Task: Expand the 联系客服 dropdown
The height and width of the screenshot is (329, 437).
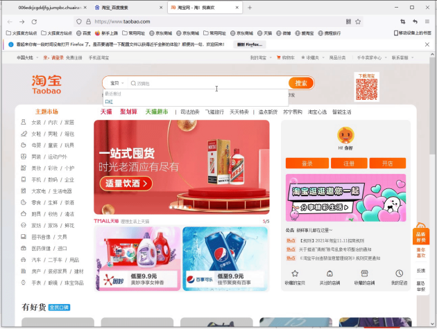Action: click(402, 57)
